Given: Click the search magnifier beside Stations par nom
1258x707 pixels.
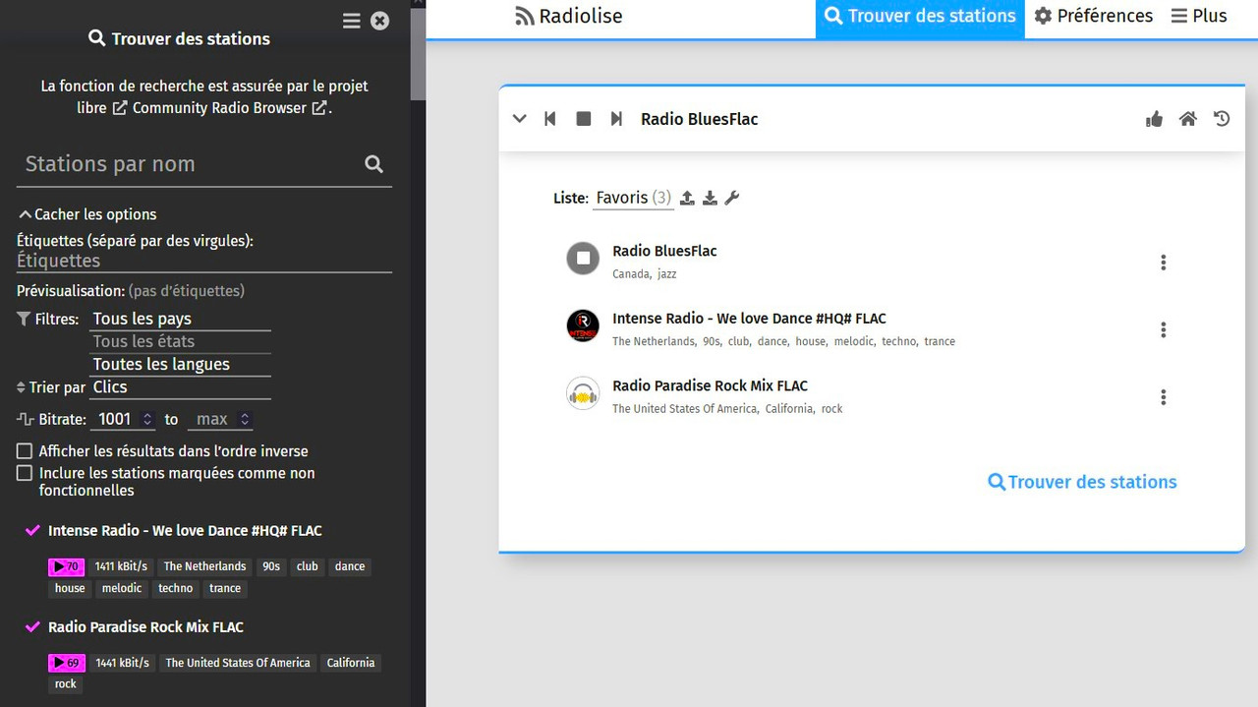Looking at the screenshot, I should (x=373, y=164).
